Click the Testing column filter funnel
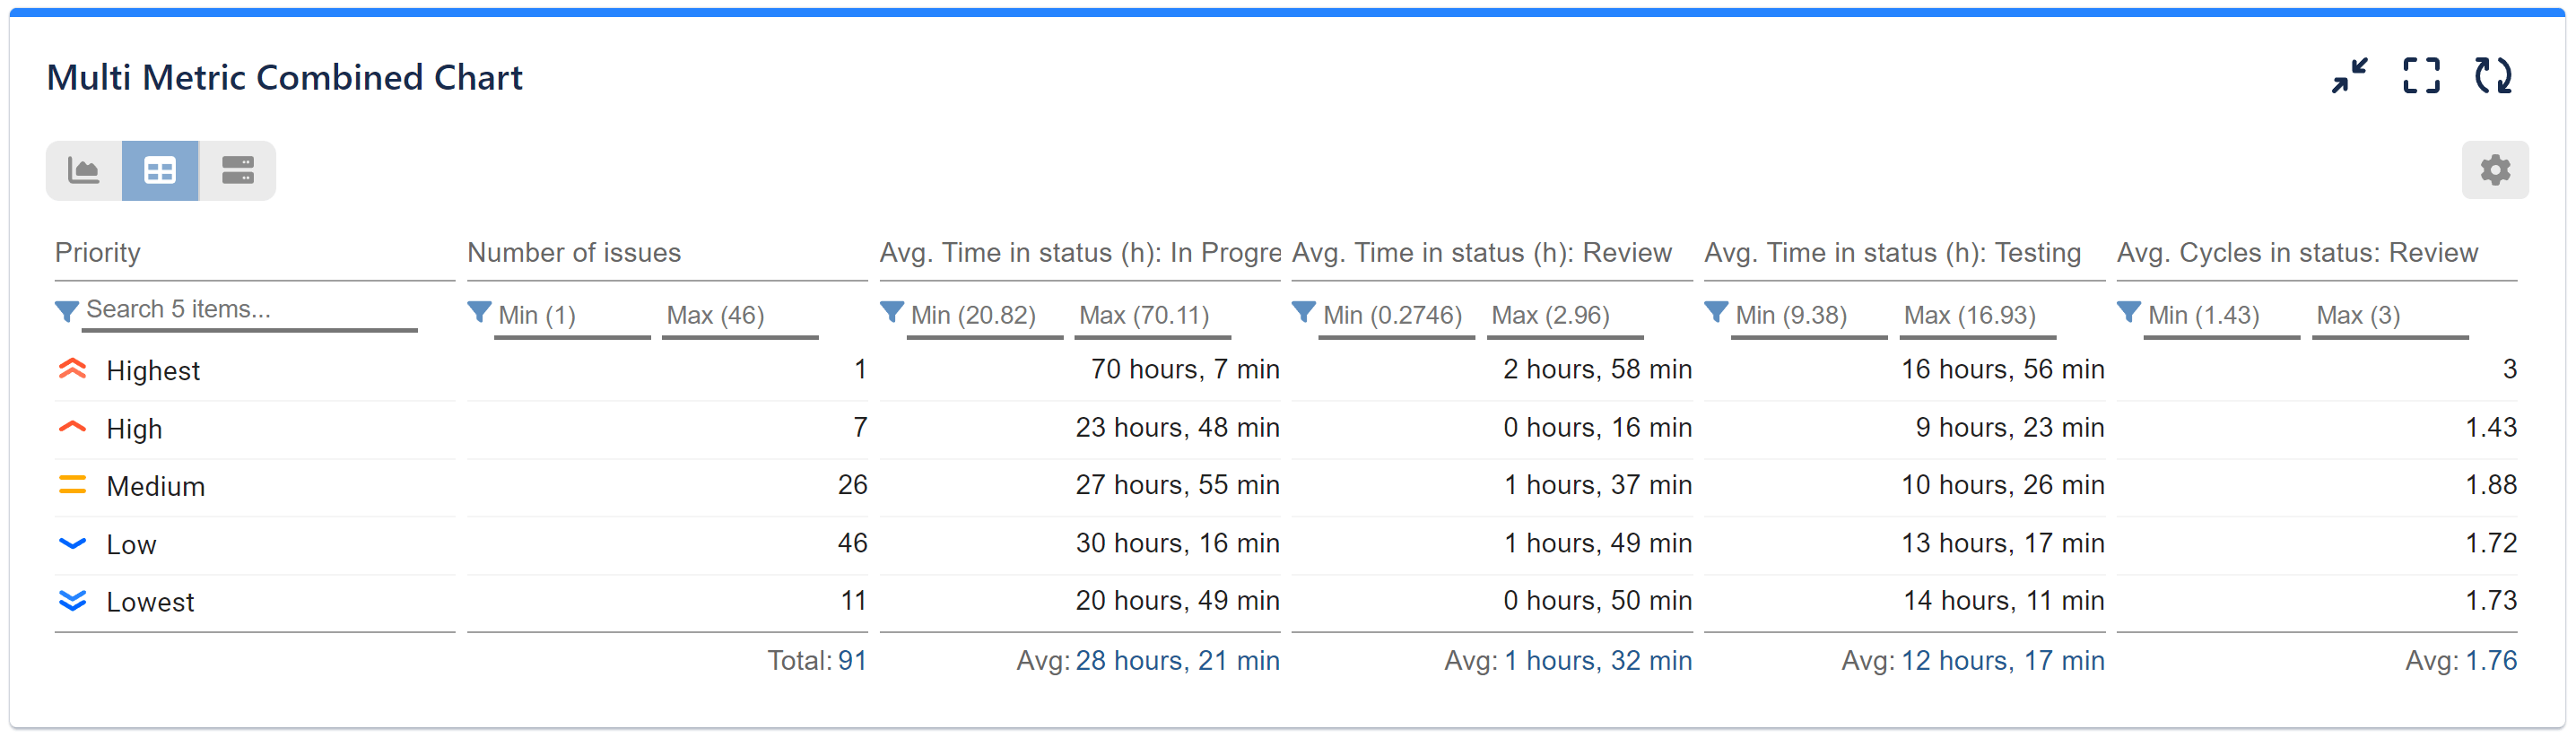This screenshot has width=2576, height=738. click(1716, 313)
